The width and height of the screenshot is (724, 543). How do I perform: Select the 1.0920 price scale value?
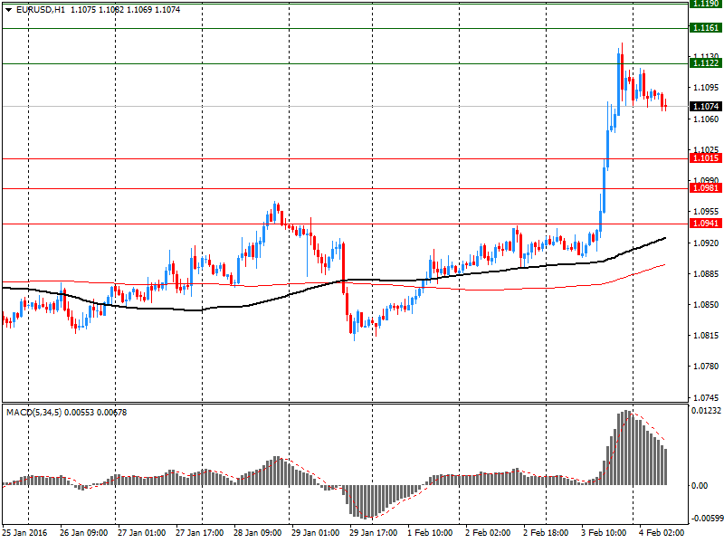707,243
